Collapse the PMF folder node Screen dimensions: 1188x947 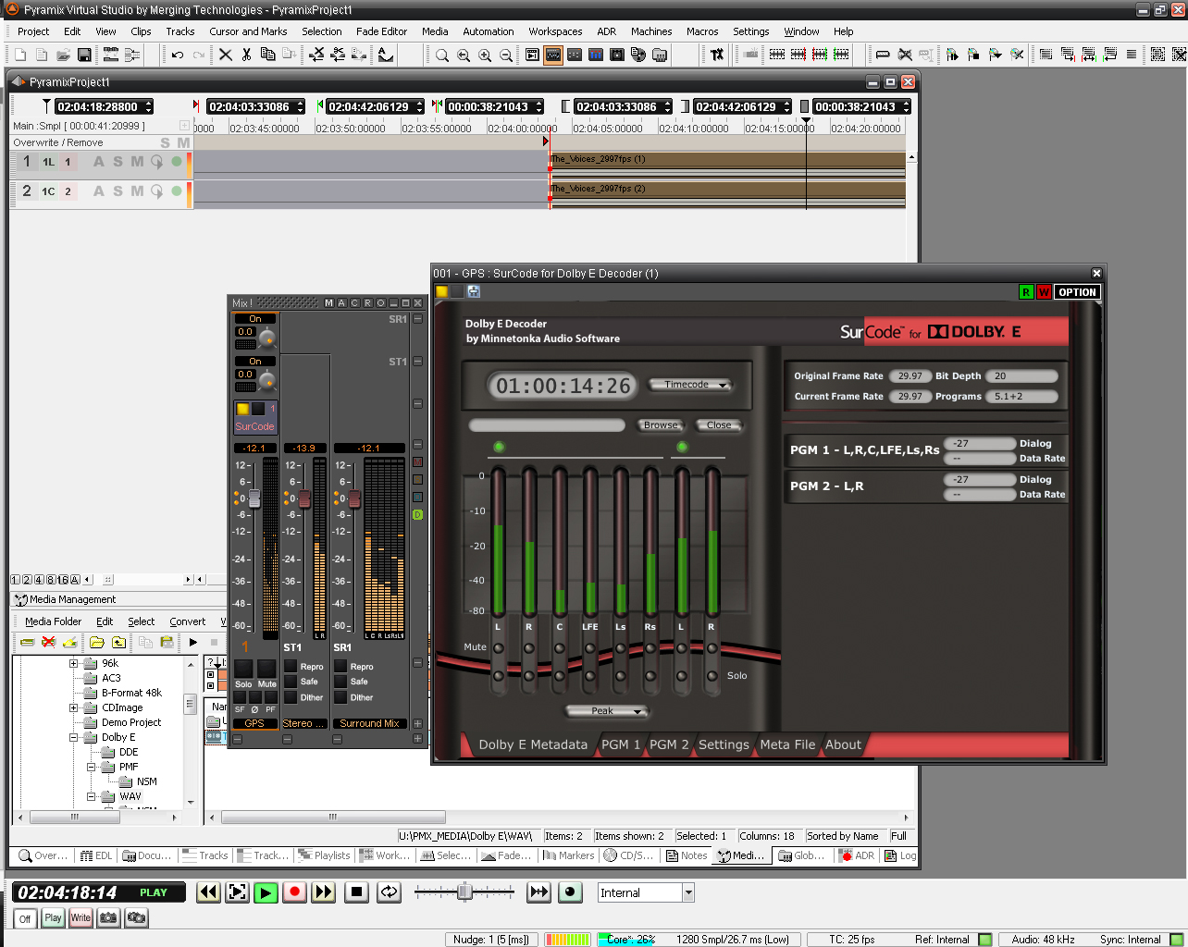pos(92,767)
